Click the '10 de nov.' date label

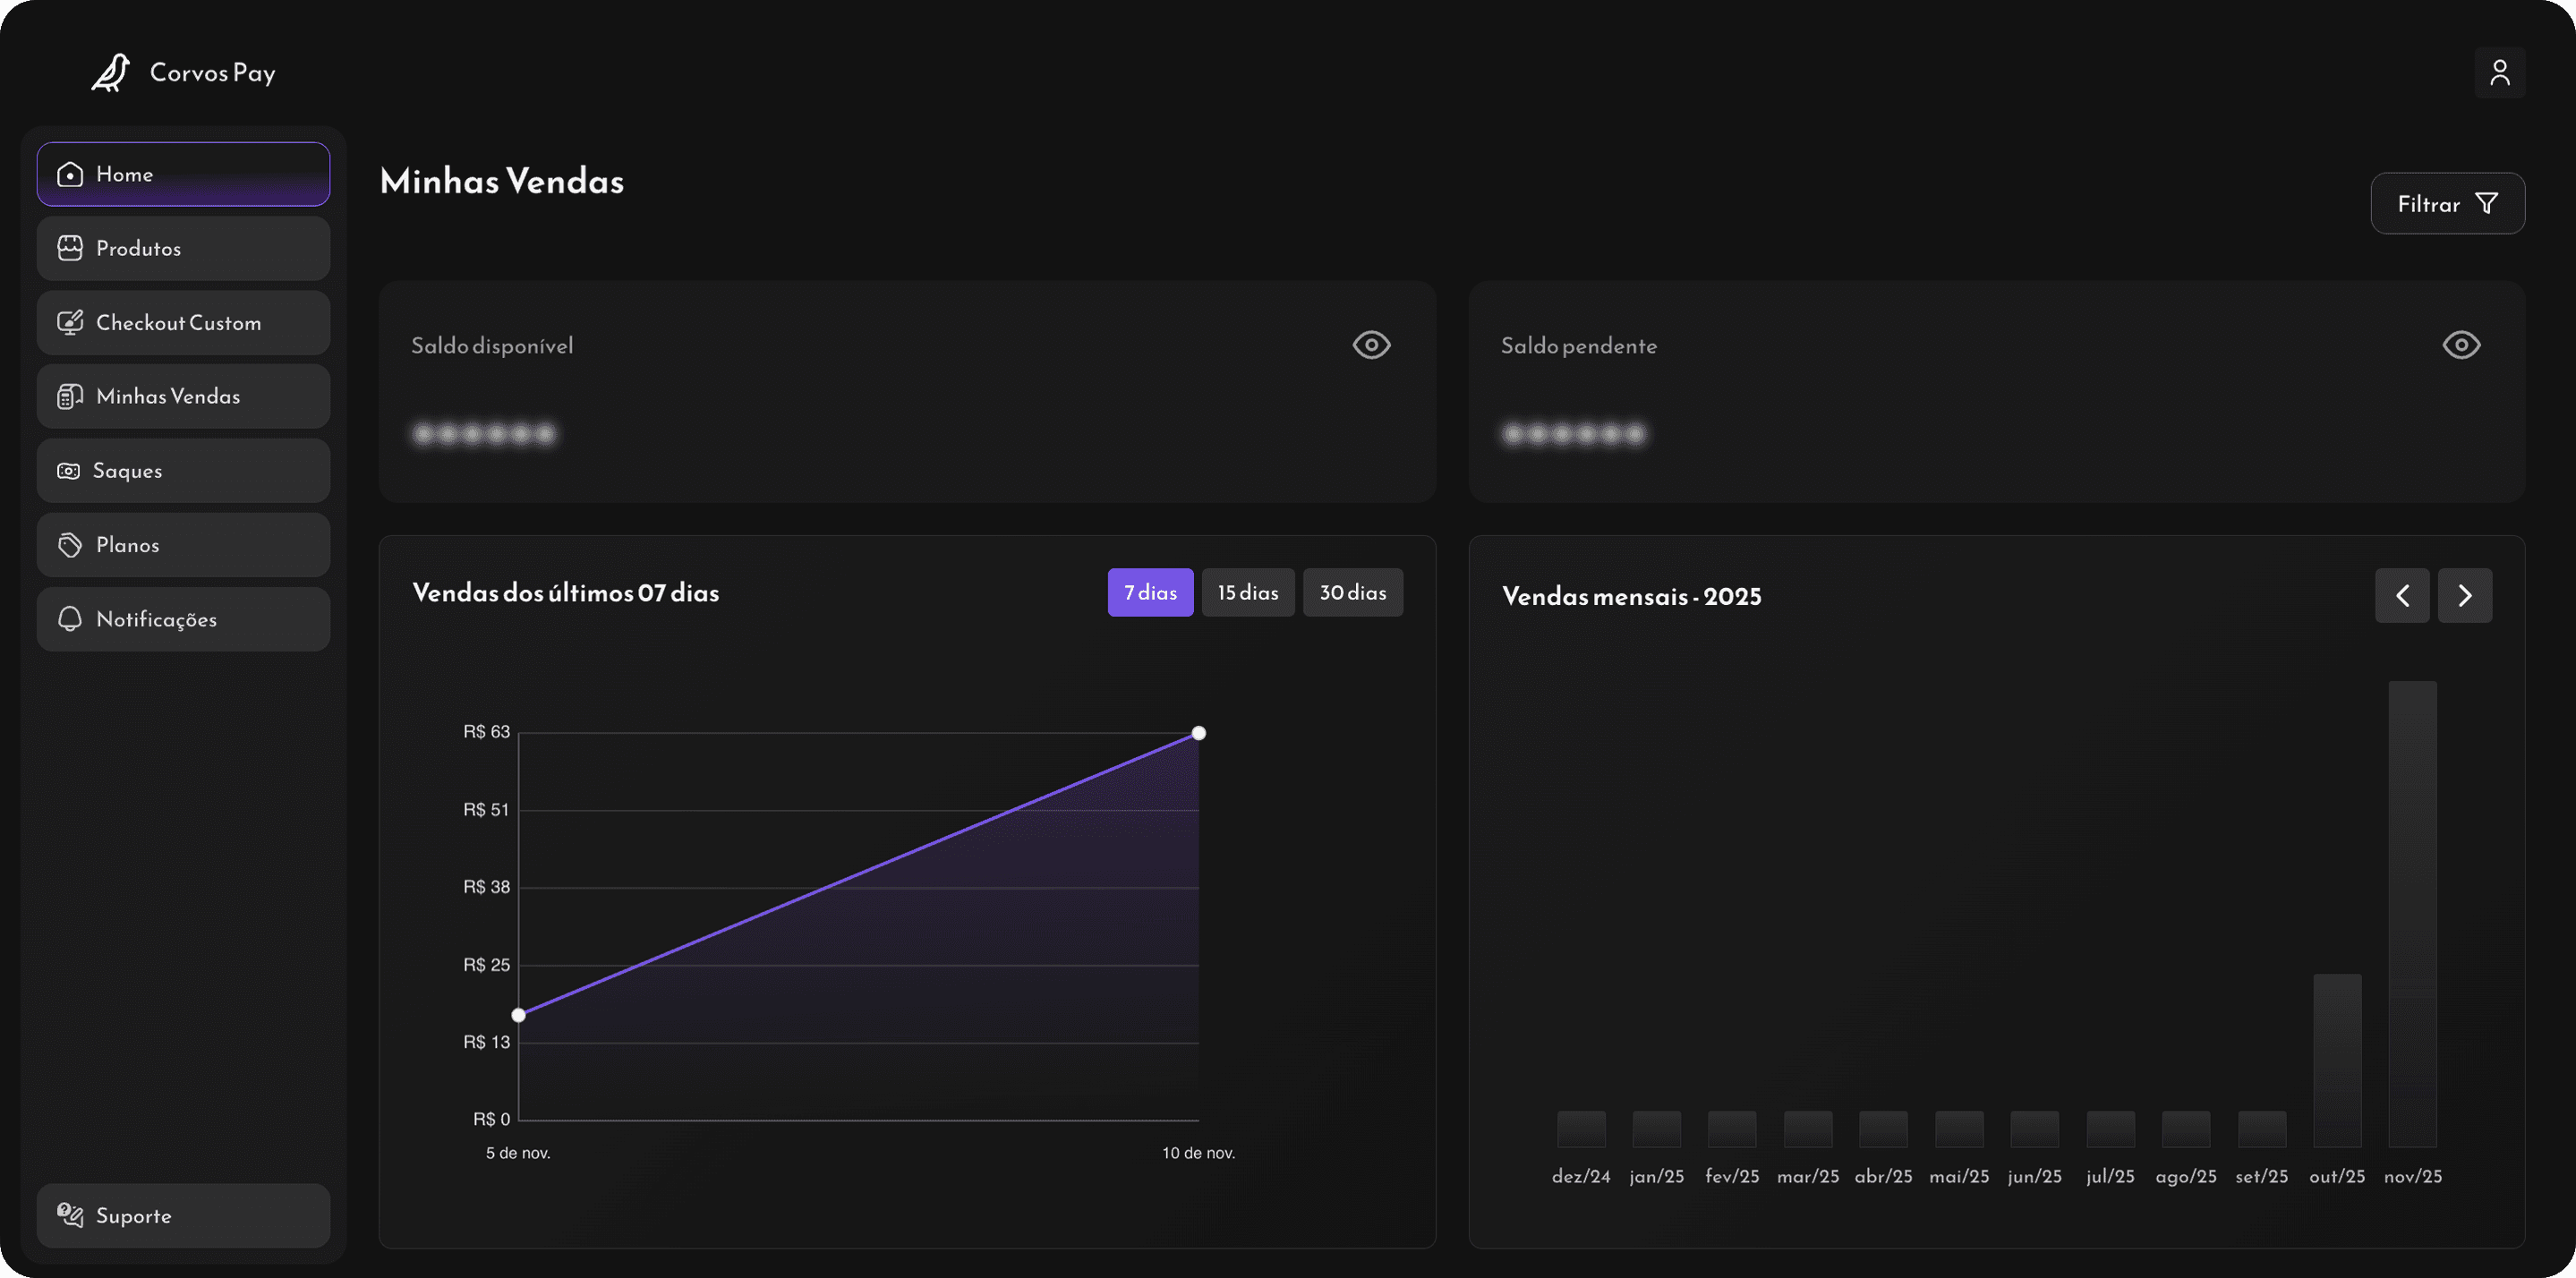click(1198, 1153)
